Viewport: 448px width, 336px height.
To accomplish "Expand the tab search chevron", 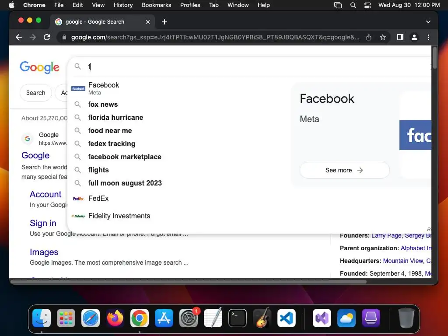I will [428, 22].
